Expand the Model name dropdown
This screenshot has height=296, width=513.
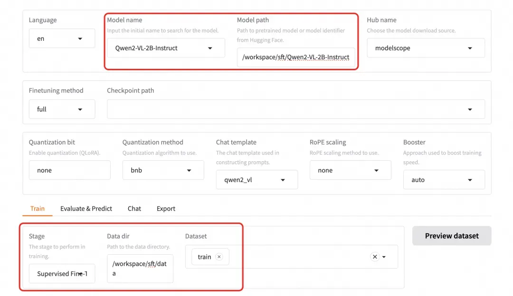click(210, 48)
